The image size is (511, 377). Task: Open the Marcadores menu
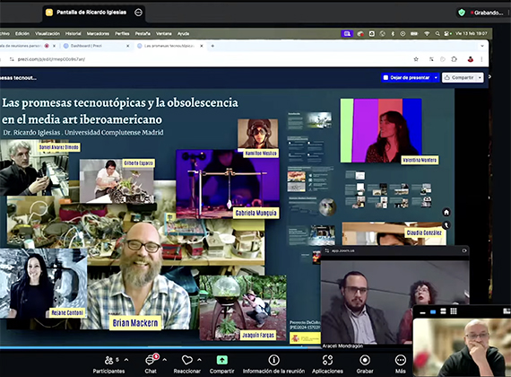tap(98, 33)
